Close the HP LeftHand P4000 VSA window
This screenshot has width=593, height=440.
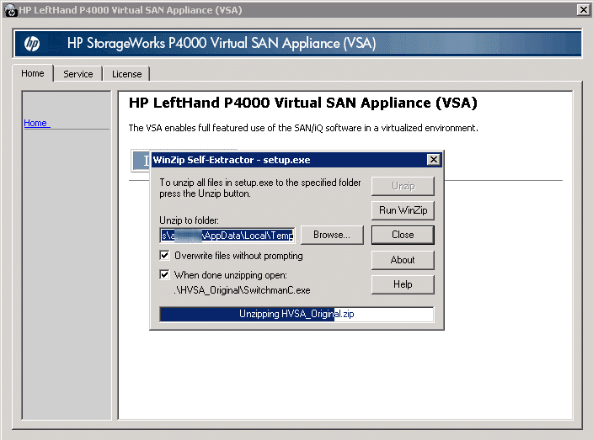click(583, 10)
